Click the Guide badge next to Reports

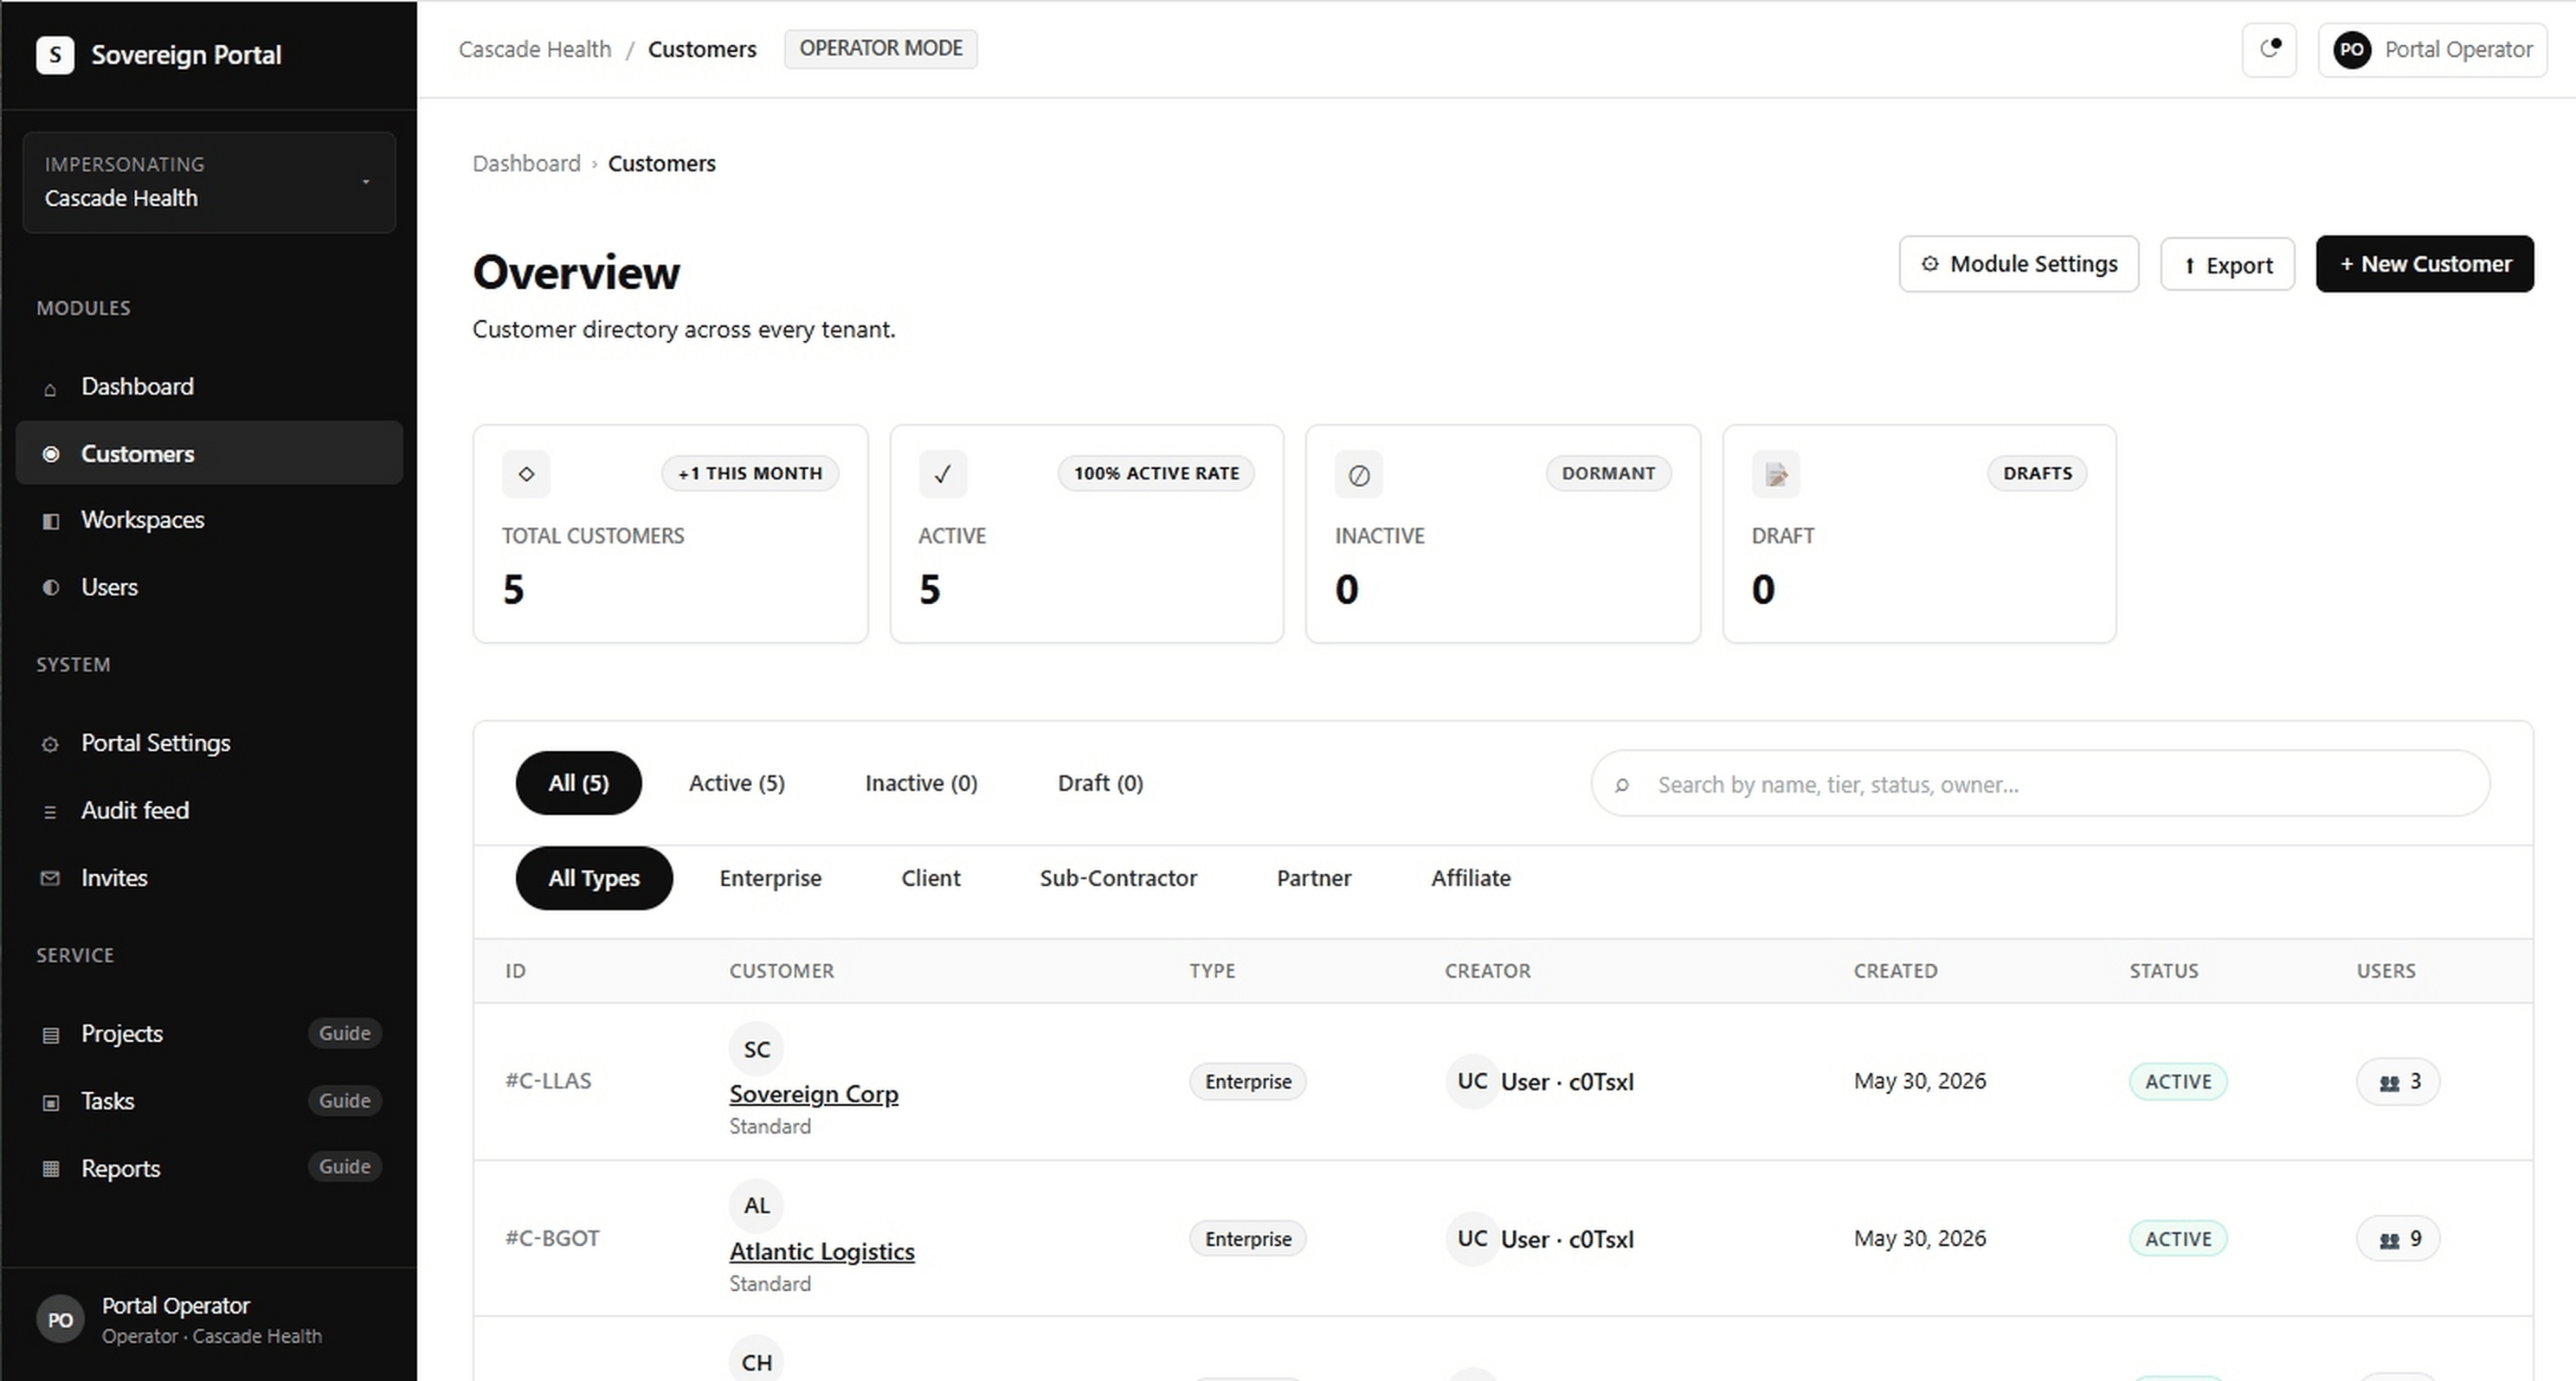point(345,1166)
